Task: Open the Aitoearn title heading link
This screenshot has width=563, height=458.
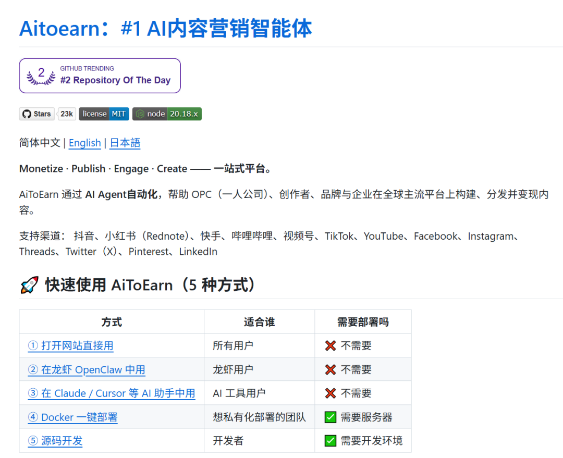Action: point(166,28)
